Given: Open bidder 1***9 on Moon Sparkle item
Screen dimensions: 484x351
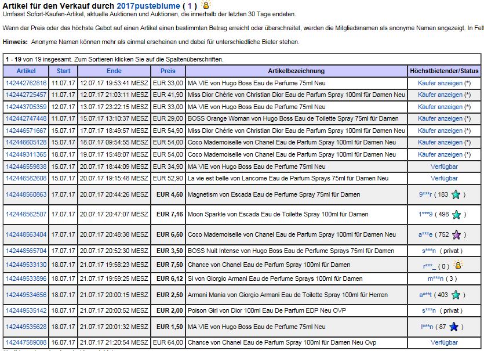Looking at the screenshot, I should [425, 215].
